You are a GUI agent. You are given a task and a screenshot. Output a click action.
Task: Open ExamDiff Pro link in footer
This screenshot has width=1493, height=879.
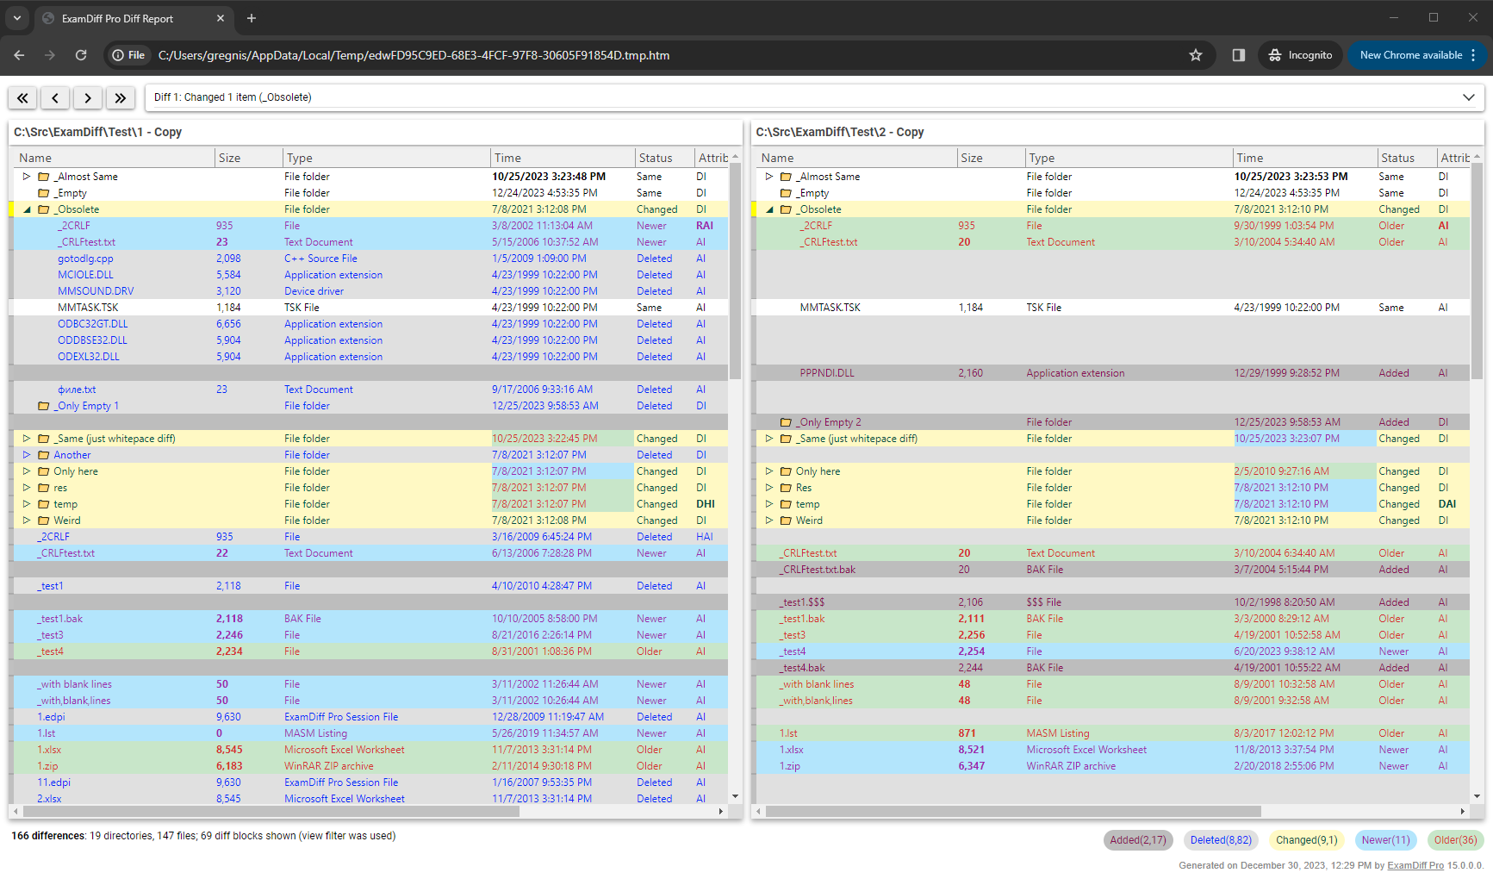tap(1415, 865)
